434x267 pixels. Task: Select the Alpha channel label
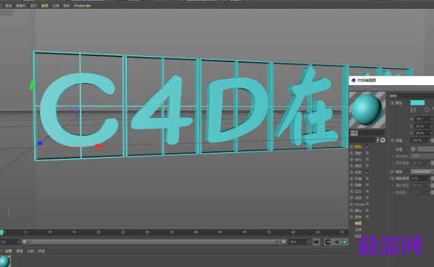(360, 204)
